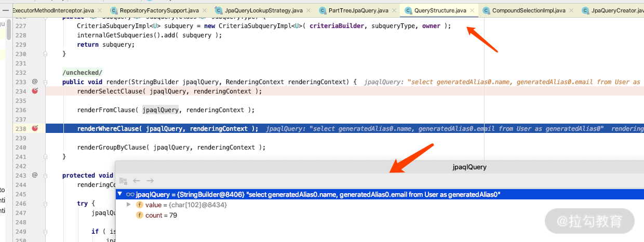Click the class icon on PartTreeJpaQuery.java tab
The height and width of the screenshot is (242, 644).
323,10
